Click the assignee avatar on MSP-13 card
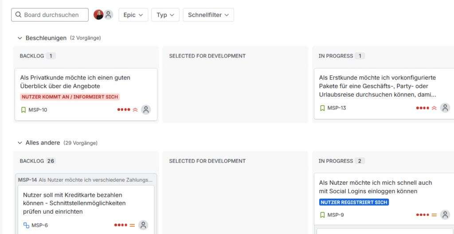 (x=445, y=108)
